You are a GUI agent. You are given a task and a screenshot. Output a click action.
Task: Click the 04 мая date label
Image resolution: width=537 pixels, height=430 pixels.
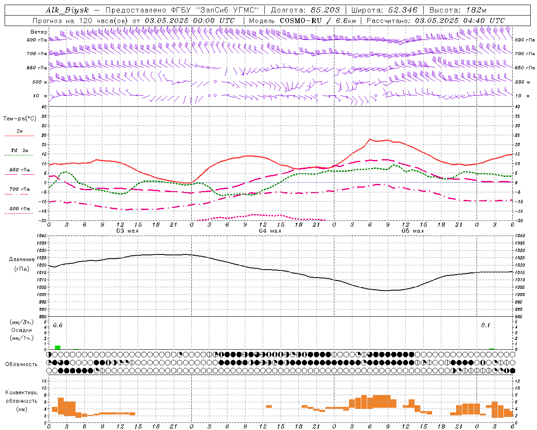(270, 231)
